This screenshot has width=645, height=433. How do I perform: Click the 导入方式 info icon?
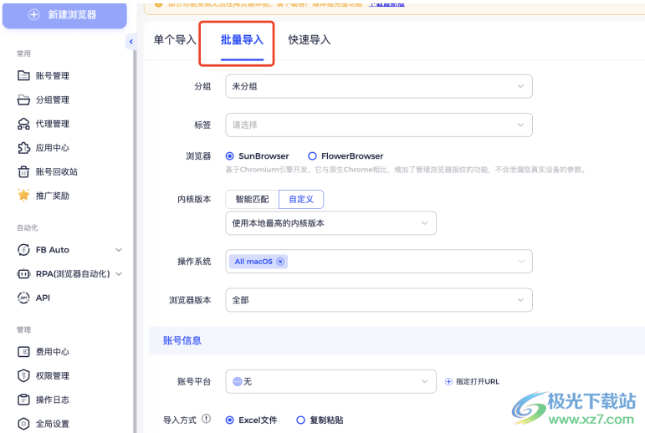pos(206,419)
